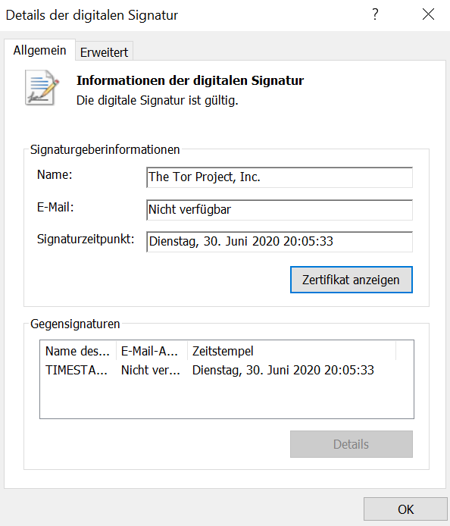Switch to the Erweitert tab
The width and height of the screenshot is (450, 526).
(x=105, y=52)
